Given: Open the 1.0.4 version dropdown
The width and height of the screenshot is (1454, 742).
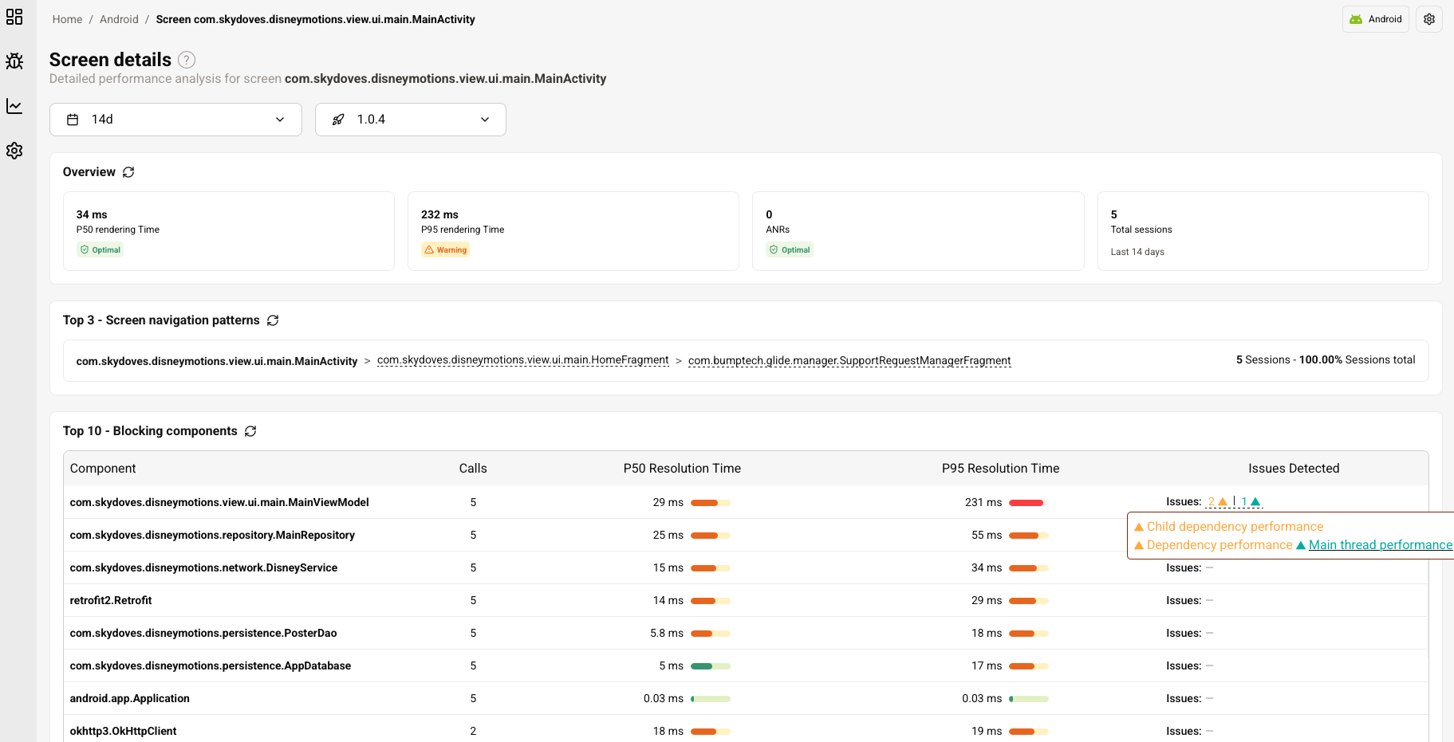Looking at the screenshot, I should coord(410,120).
